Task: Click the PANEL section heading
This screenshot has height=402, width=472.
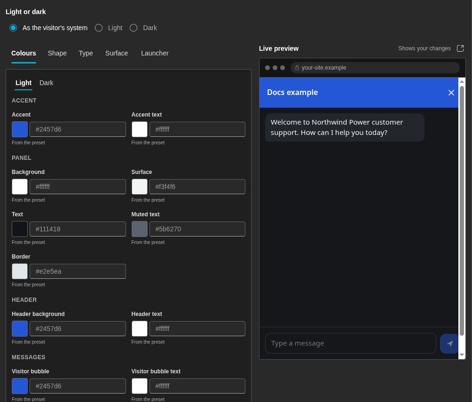Action: click(21, 158)
